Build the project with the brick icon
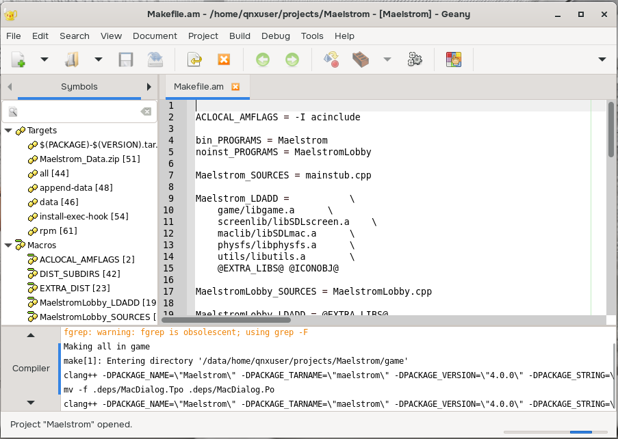The image size is (618, 439). 361,60
